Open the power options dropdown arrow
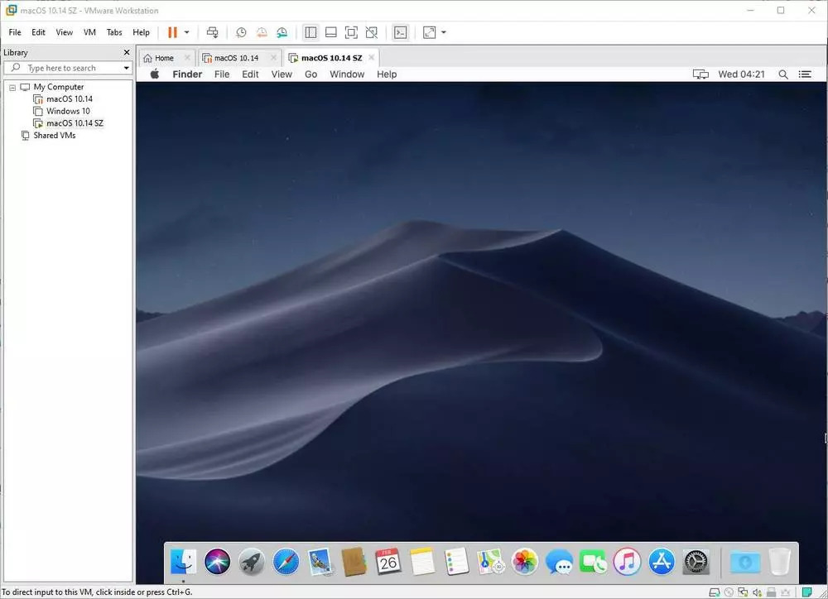This screenshot has height=599, width=828. point(187,32)
